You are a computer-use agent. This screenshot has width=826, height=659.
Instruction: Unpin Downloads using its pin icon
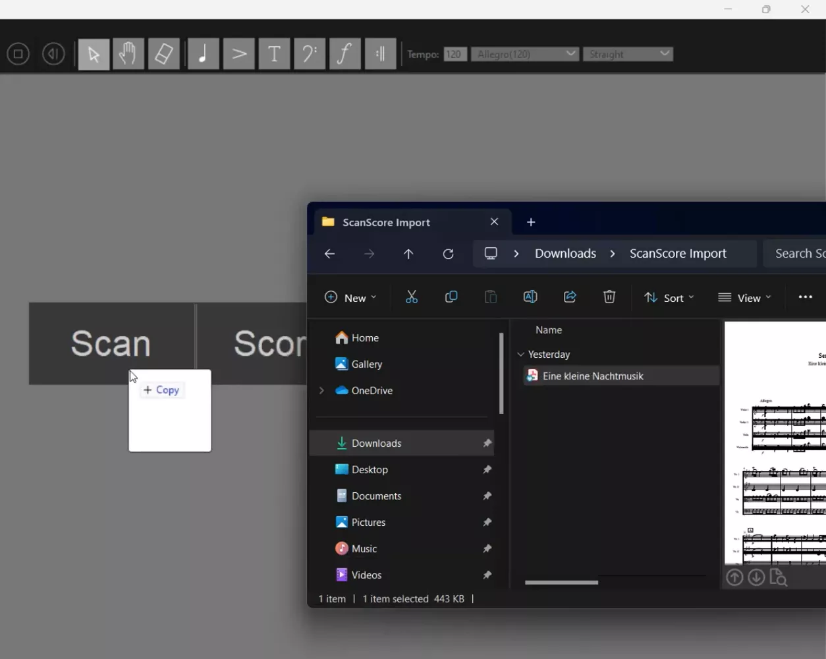pos(487,444)
